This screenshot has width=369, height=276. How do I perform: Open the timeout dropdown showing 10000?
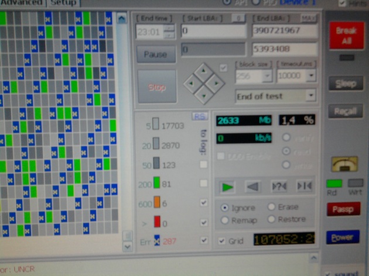point(310,76)
